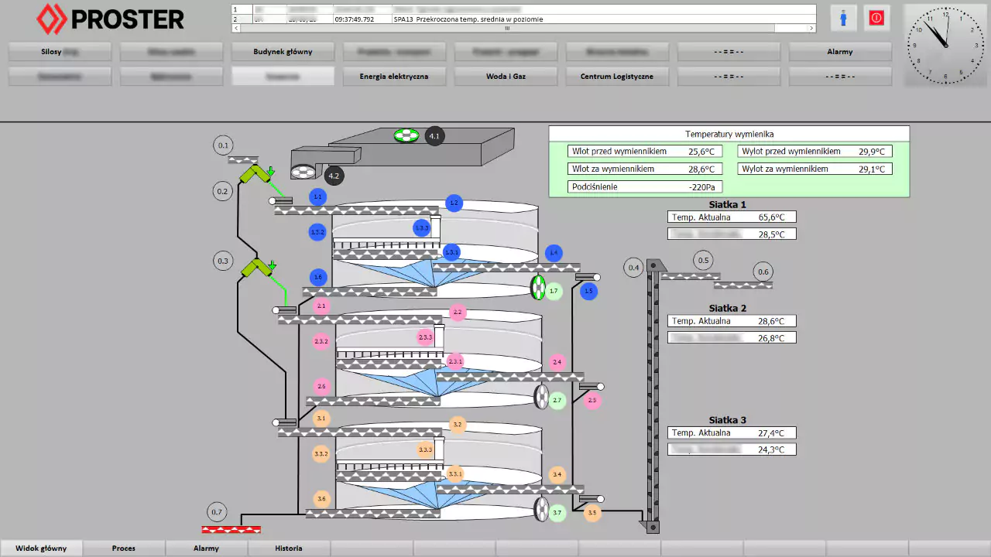The image size is (991, 557).
Task: Open the Budynek główny screen
Action: pyautogui.click(x=283, y=52)
